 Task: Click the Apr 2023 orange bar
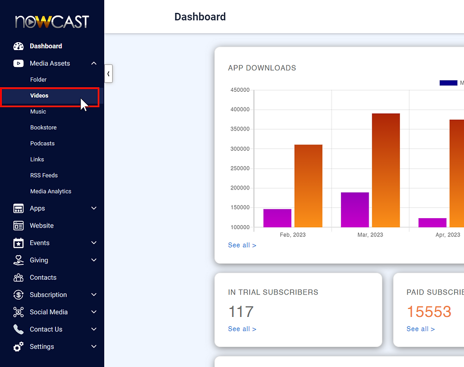pyautogui.click(x=457, y=173)
